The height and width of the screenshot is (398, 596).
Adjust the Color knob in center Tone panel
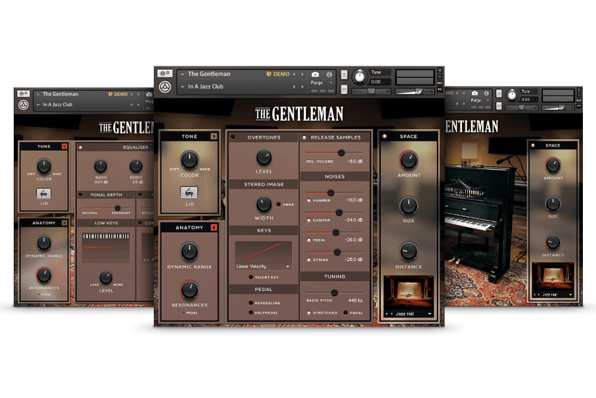[190, 160]
